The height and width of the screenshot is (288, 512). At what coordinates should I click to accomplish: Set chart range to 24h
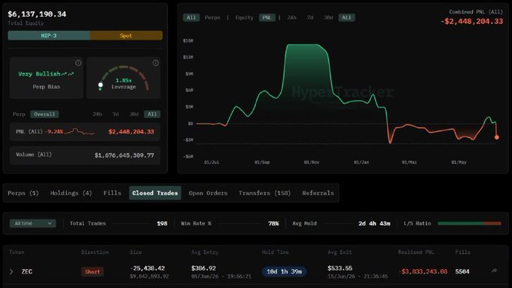point(291,17)
